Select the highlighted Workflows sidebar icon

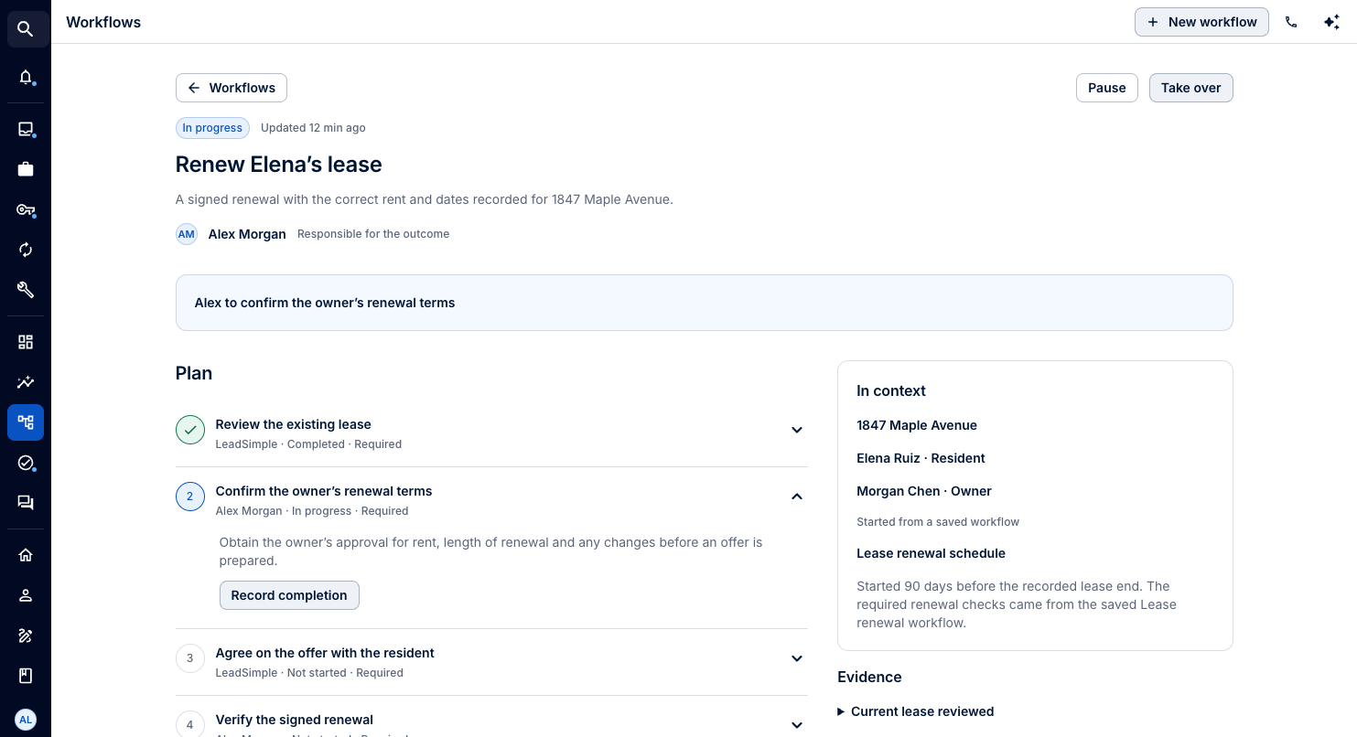[x=26, y=422]
